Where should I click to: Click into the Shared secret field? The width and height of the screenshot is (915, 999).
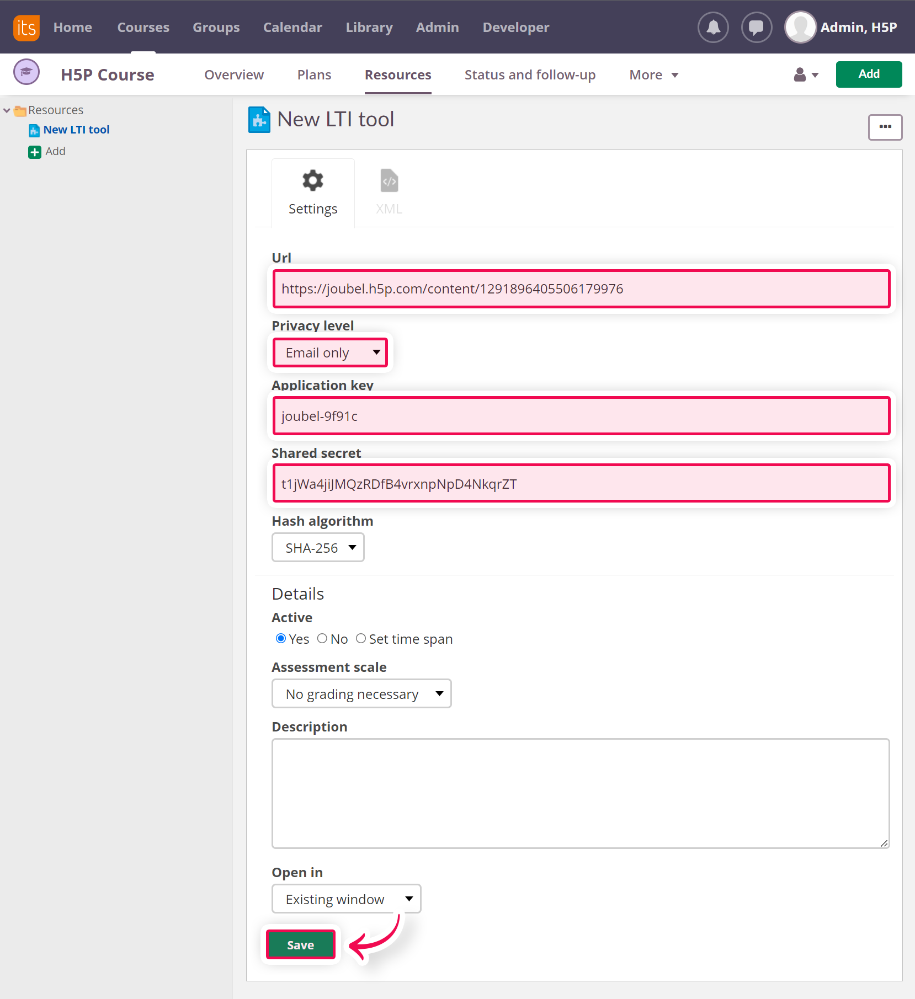tap(582, 484)
